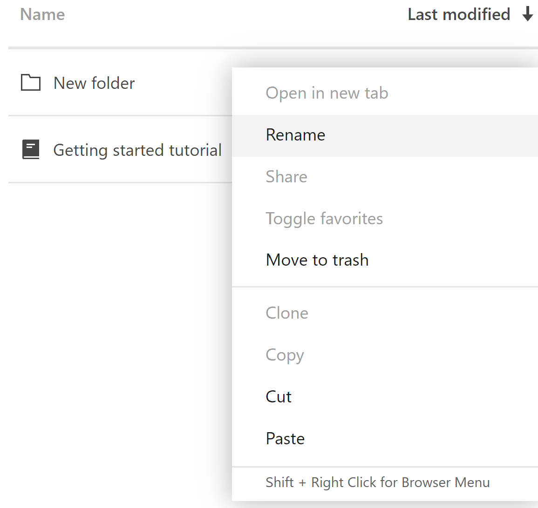
Task: Sort files by clicking the Name header
Action: [x=42, y=14]
